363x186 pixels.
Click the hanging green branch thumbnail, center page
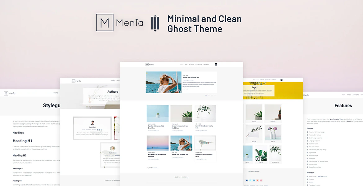(x=205, y=113)
